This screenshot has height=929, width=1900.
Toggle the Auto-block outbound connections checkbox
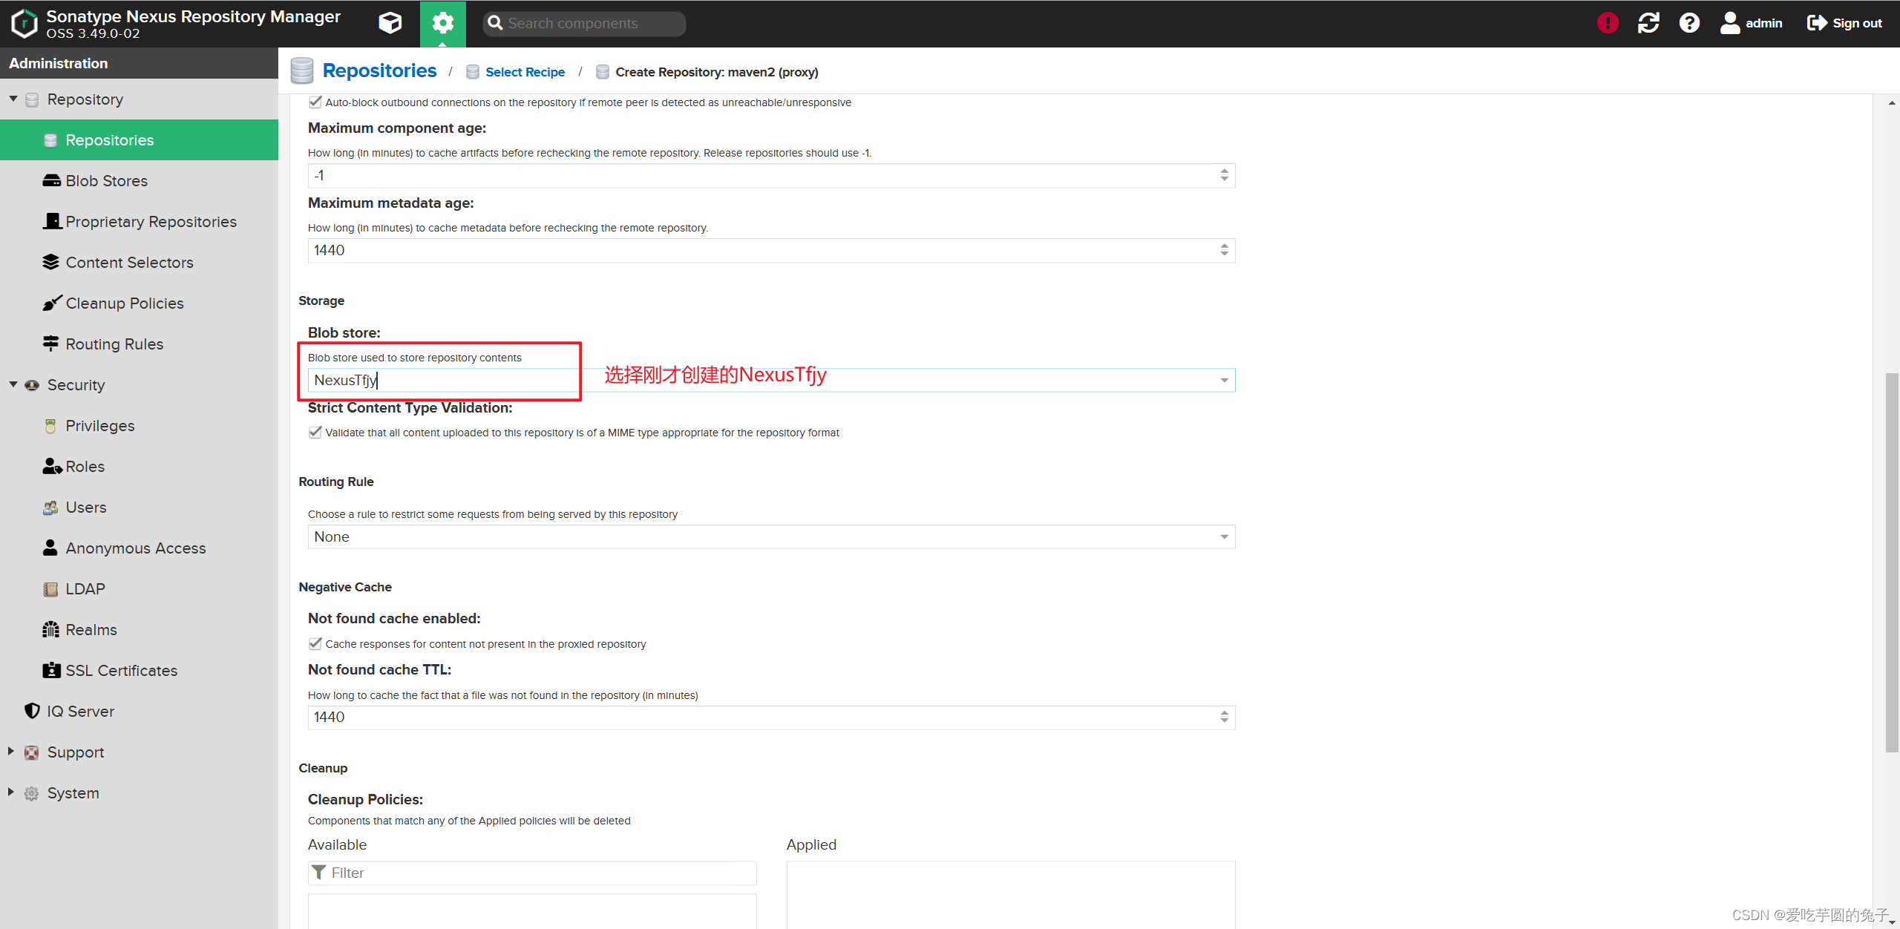pos(315,102)
